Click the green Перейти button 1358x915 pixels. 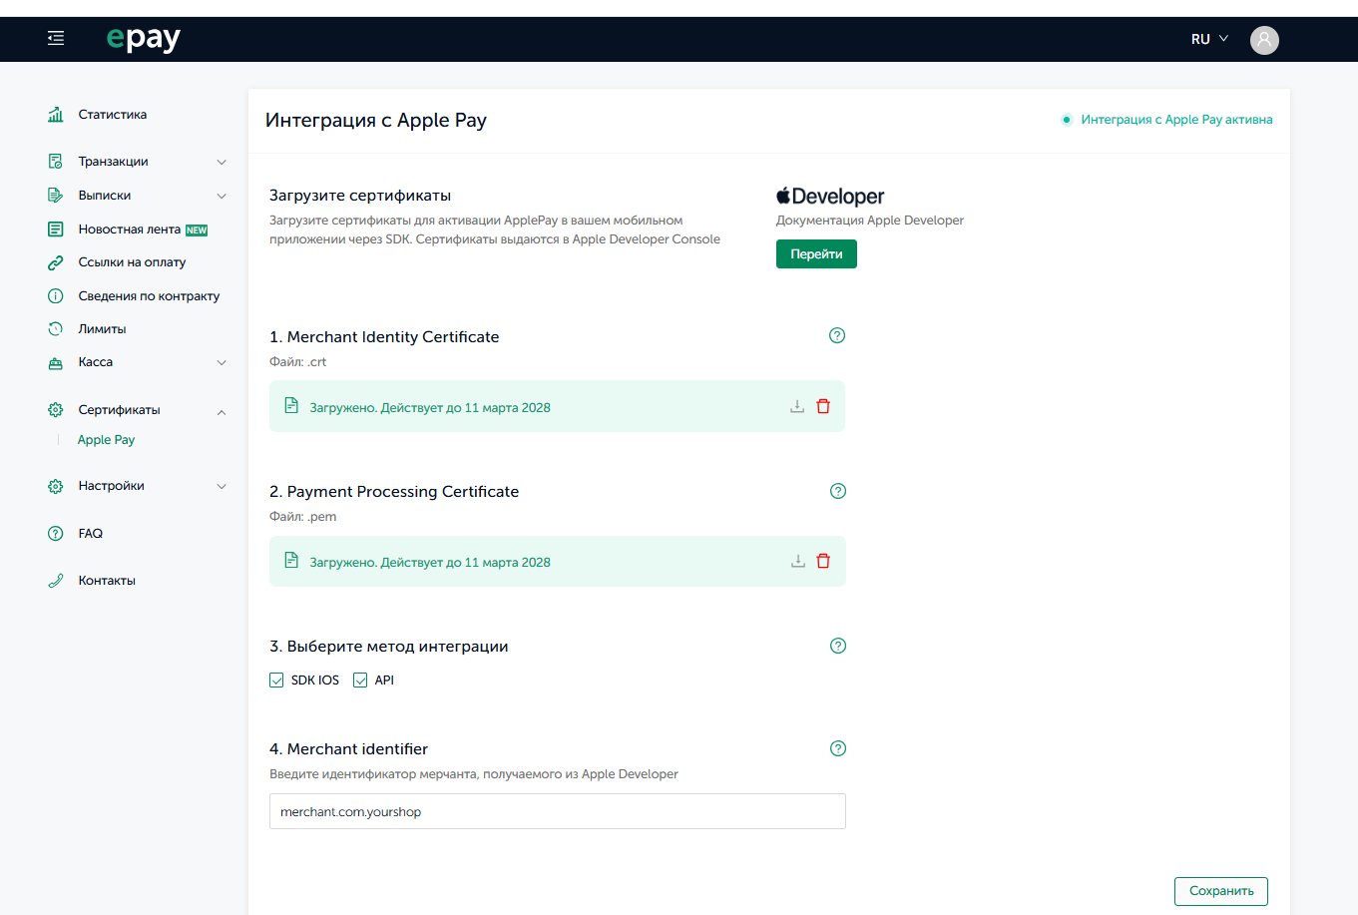coord(816,254)
